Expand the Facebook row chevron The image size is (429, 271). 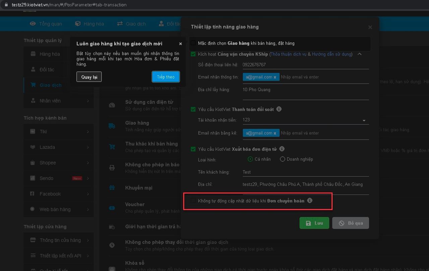88,194
